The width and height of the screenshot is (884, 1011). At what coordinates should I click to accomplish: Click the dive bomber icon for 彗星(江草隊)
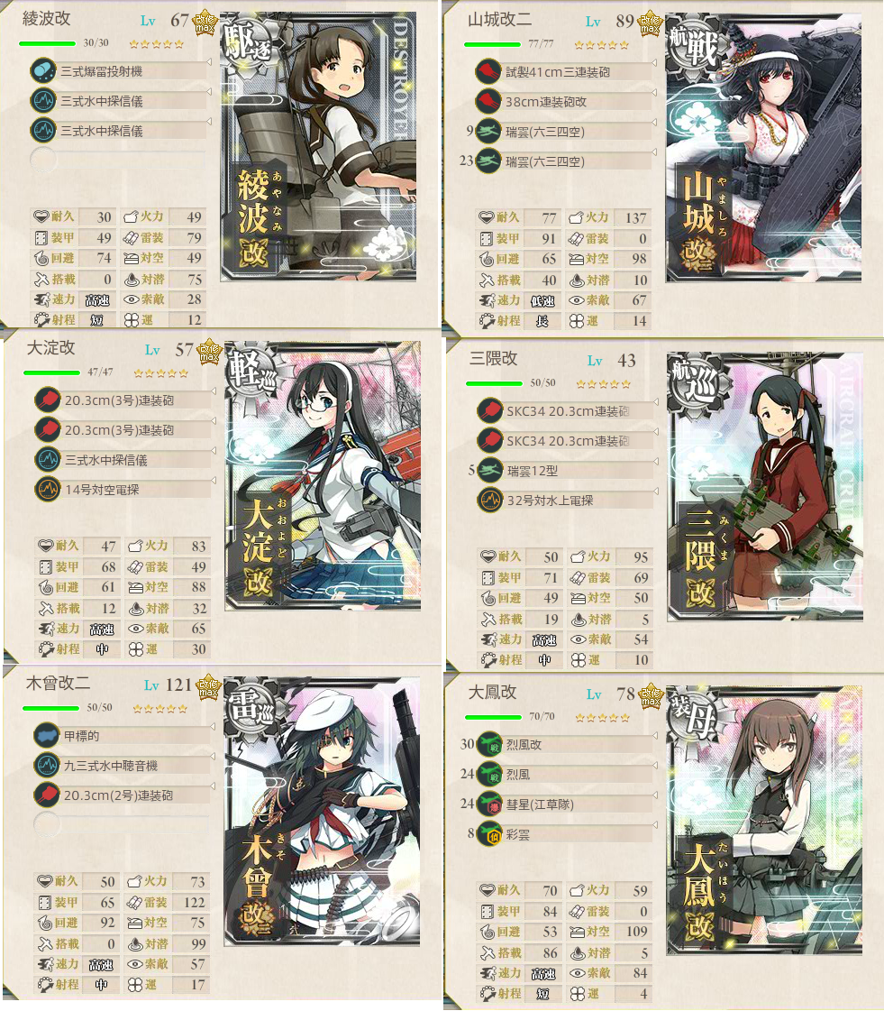click(489, 804)
